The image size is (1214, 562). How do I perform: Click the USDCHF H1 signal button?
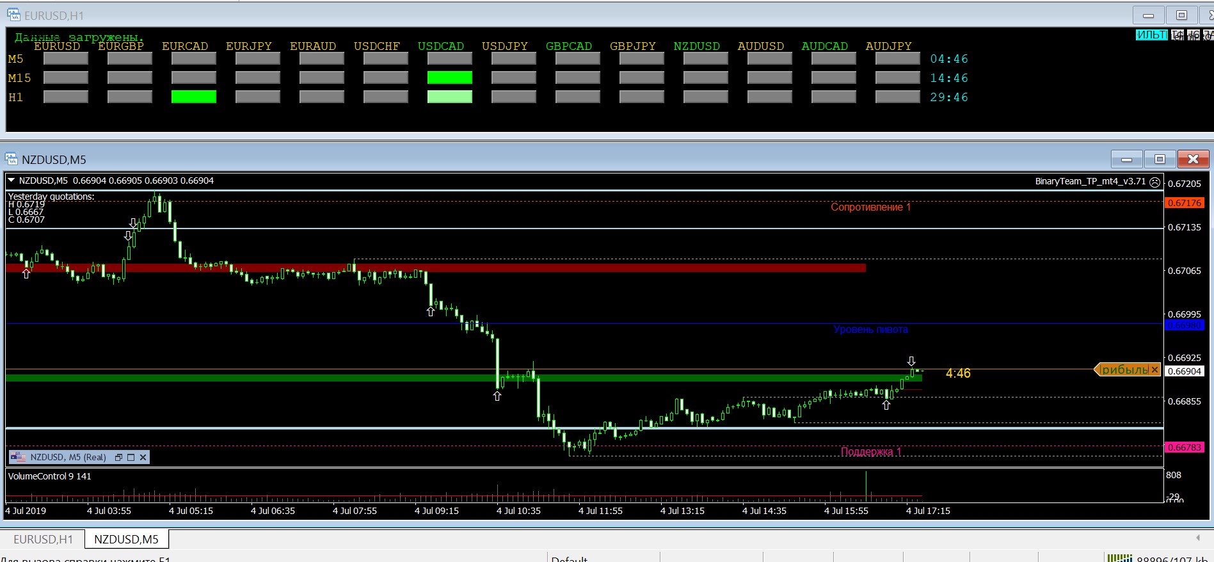(386, 97)
